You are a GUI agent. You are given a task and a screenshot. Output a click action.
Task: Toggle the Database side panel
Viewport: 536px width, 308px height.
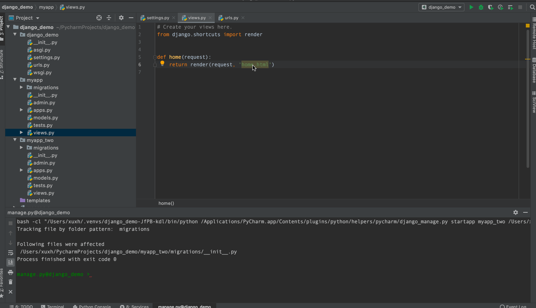pyautogui.click(x=534, y=70)
